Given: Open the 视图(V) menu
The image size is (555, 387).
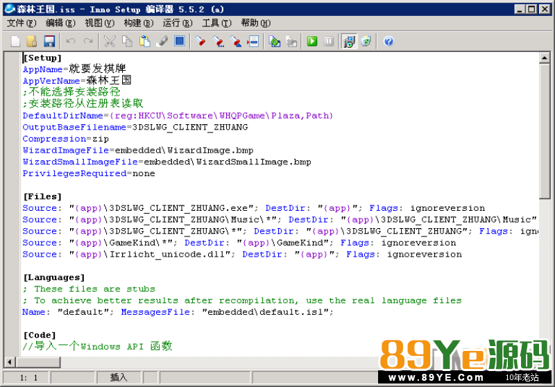Looking at the screenshot, I should pyautogui.click(x=99, y=23).
